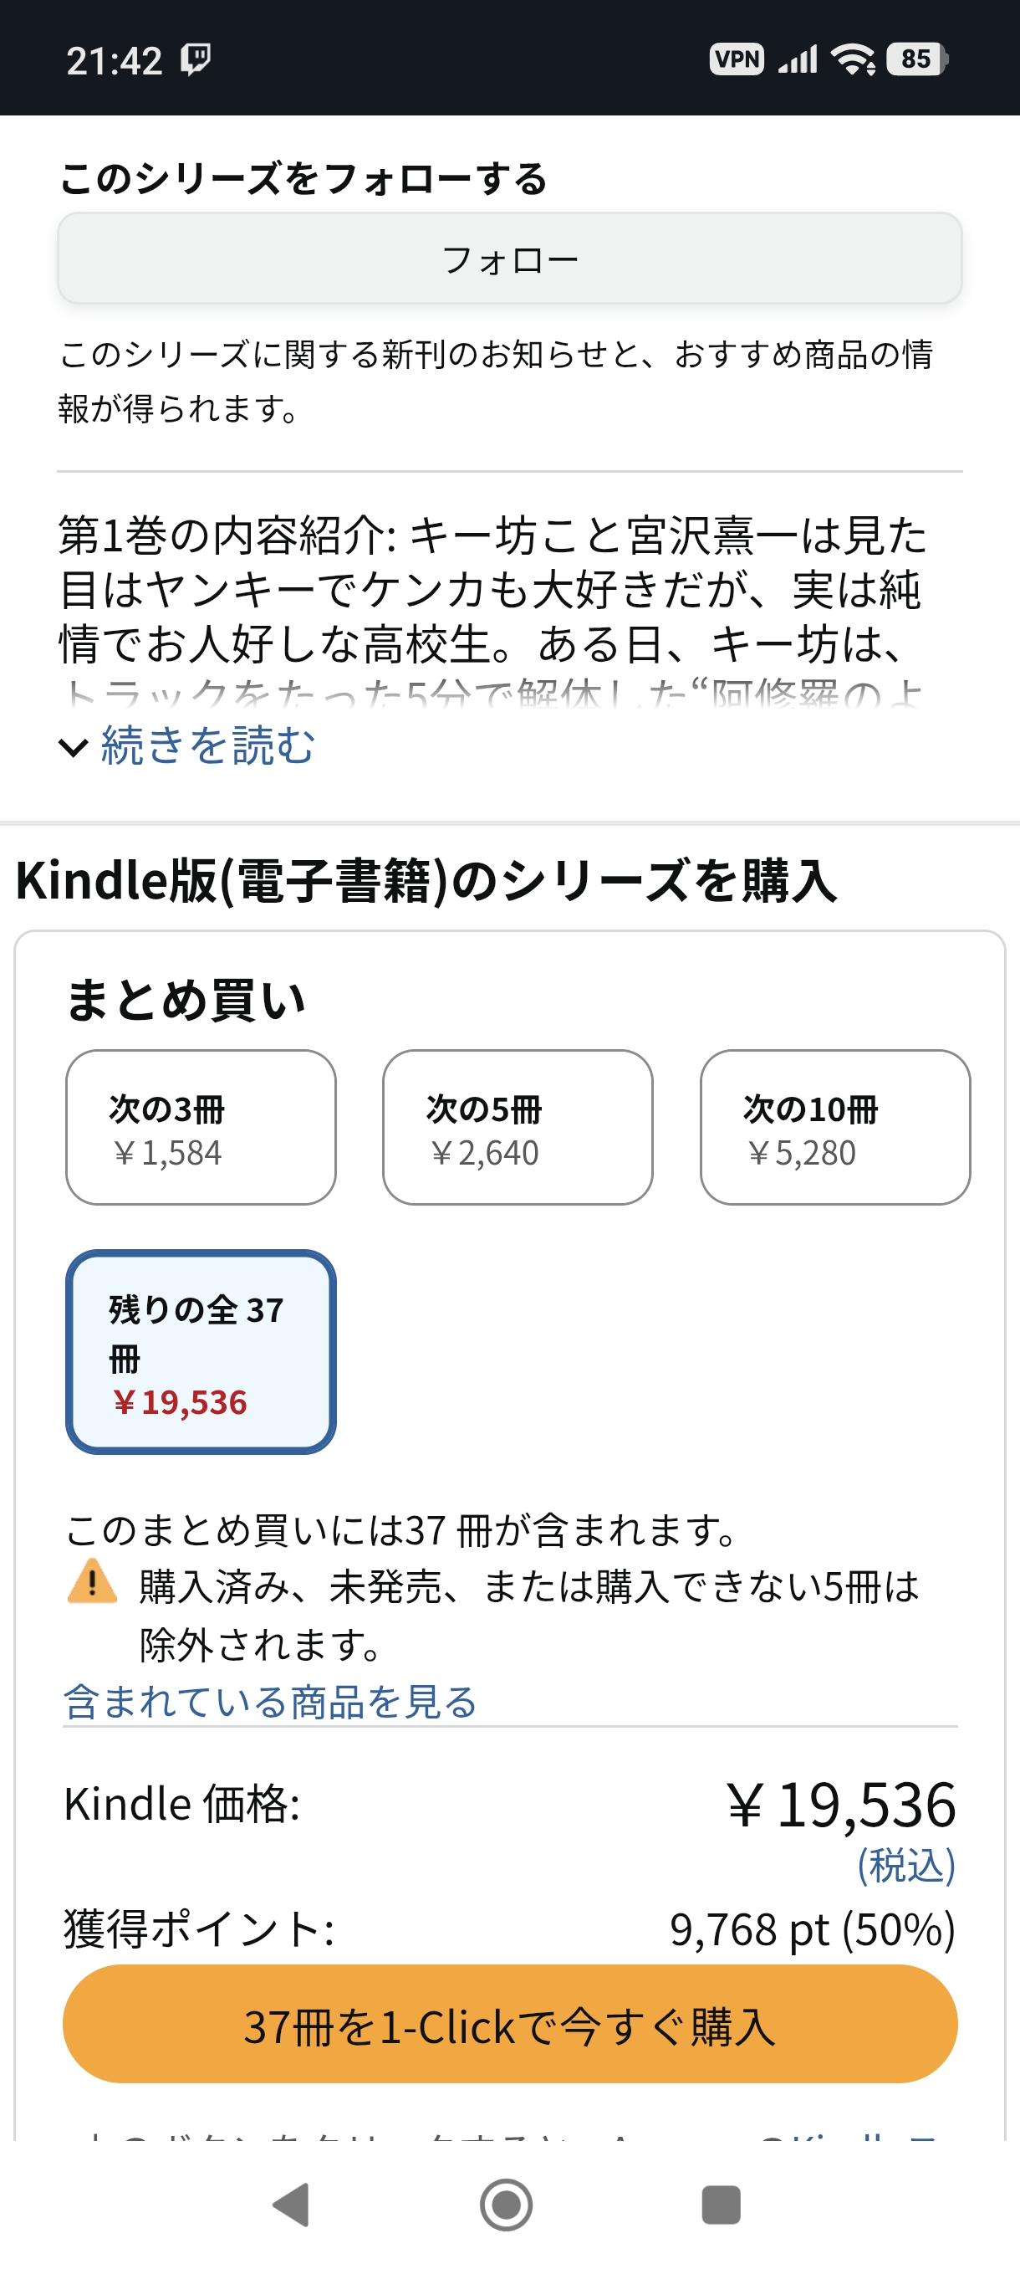1020x2269 pixels.
Task: Tap the (税込) tax-included link
Action: click(905, 1865)
